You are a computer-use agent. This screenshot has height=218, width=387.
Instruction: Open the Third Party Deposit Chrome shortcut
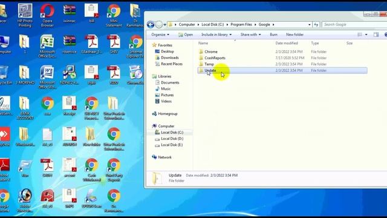coord(114,170)
